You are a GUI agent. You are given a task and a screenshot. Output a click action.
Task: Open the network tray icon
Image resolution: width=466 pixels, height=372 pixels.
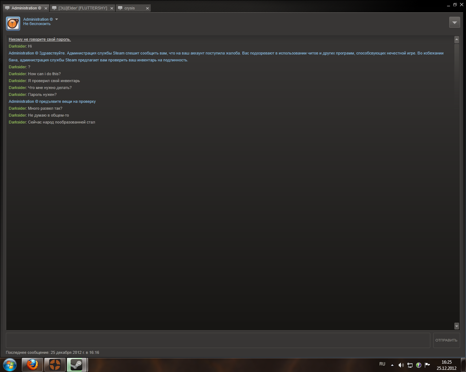[x=410, y=365]
